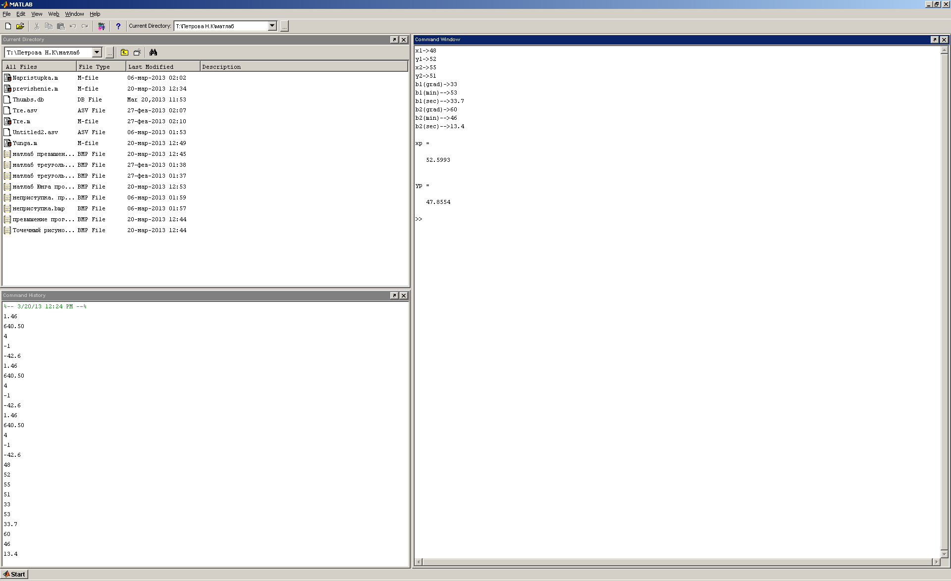The height and width of the screenshot is (581, 951).
Task: Click the modified date '20-мар-2013 12:49'
Action: pos(157,143)
